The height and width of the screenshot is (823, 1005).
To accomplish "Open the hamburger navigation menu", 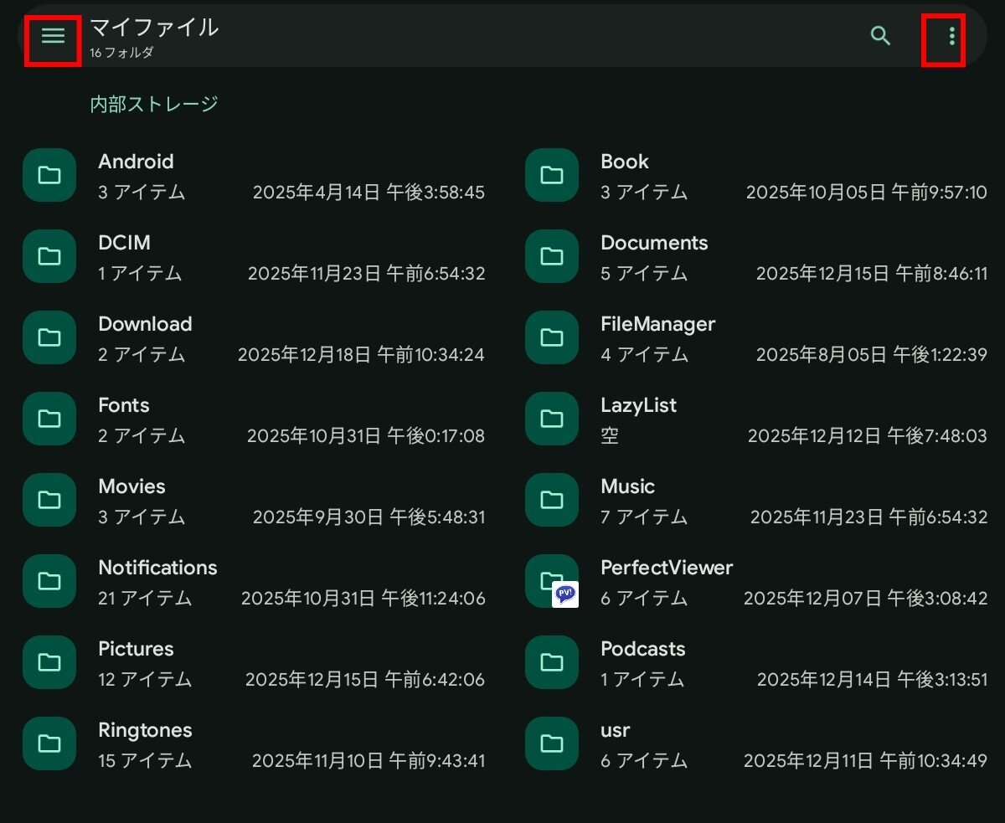I will 53,37.
